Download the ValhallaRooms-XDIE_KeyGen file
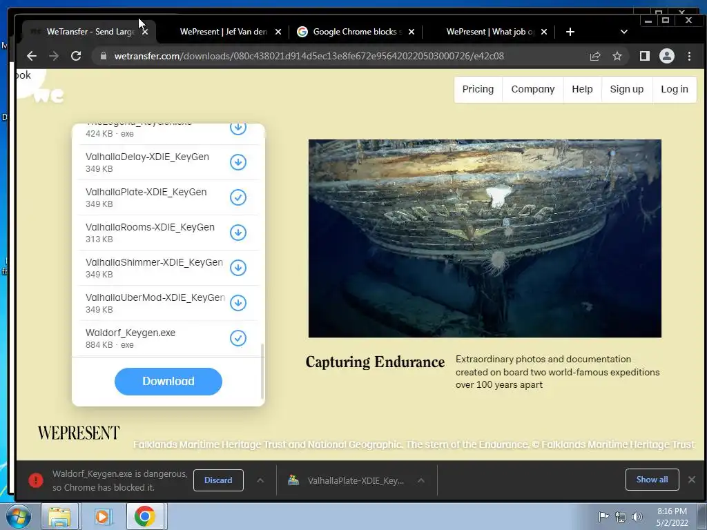The width and height of the screenshot is (707, 530). point(238,233)
